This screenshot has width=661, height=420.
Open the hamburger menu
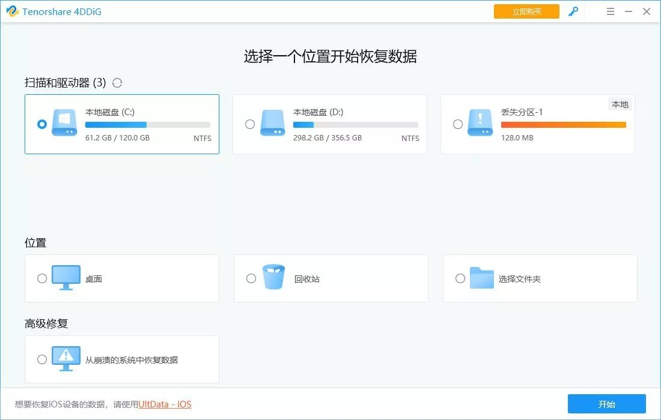tap(610, 11)
